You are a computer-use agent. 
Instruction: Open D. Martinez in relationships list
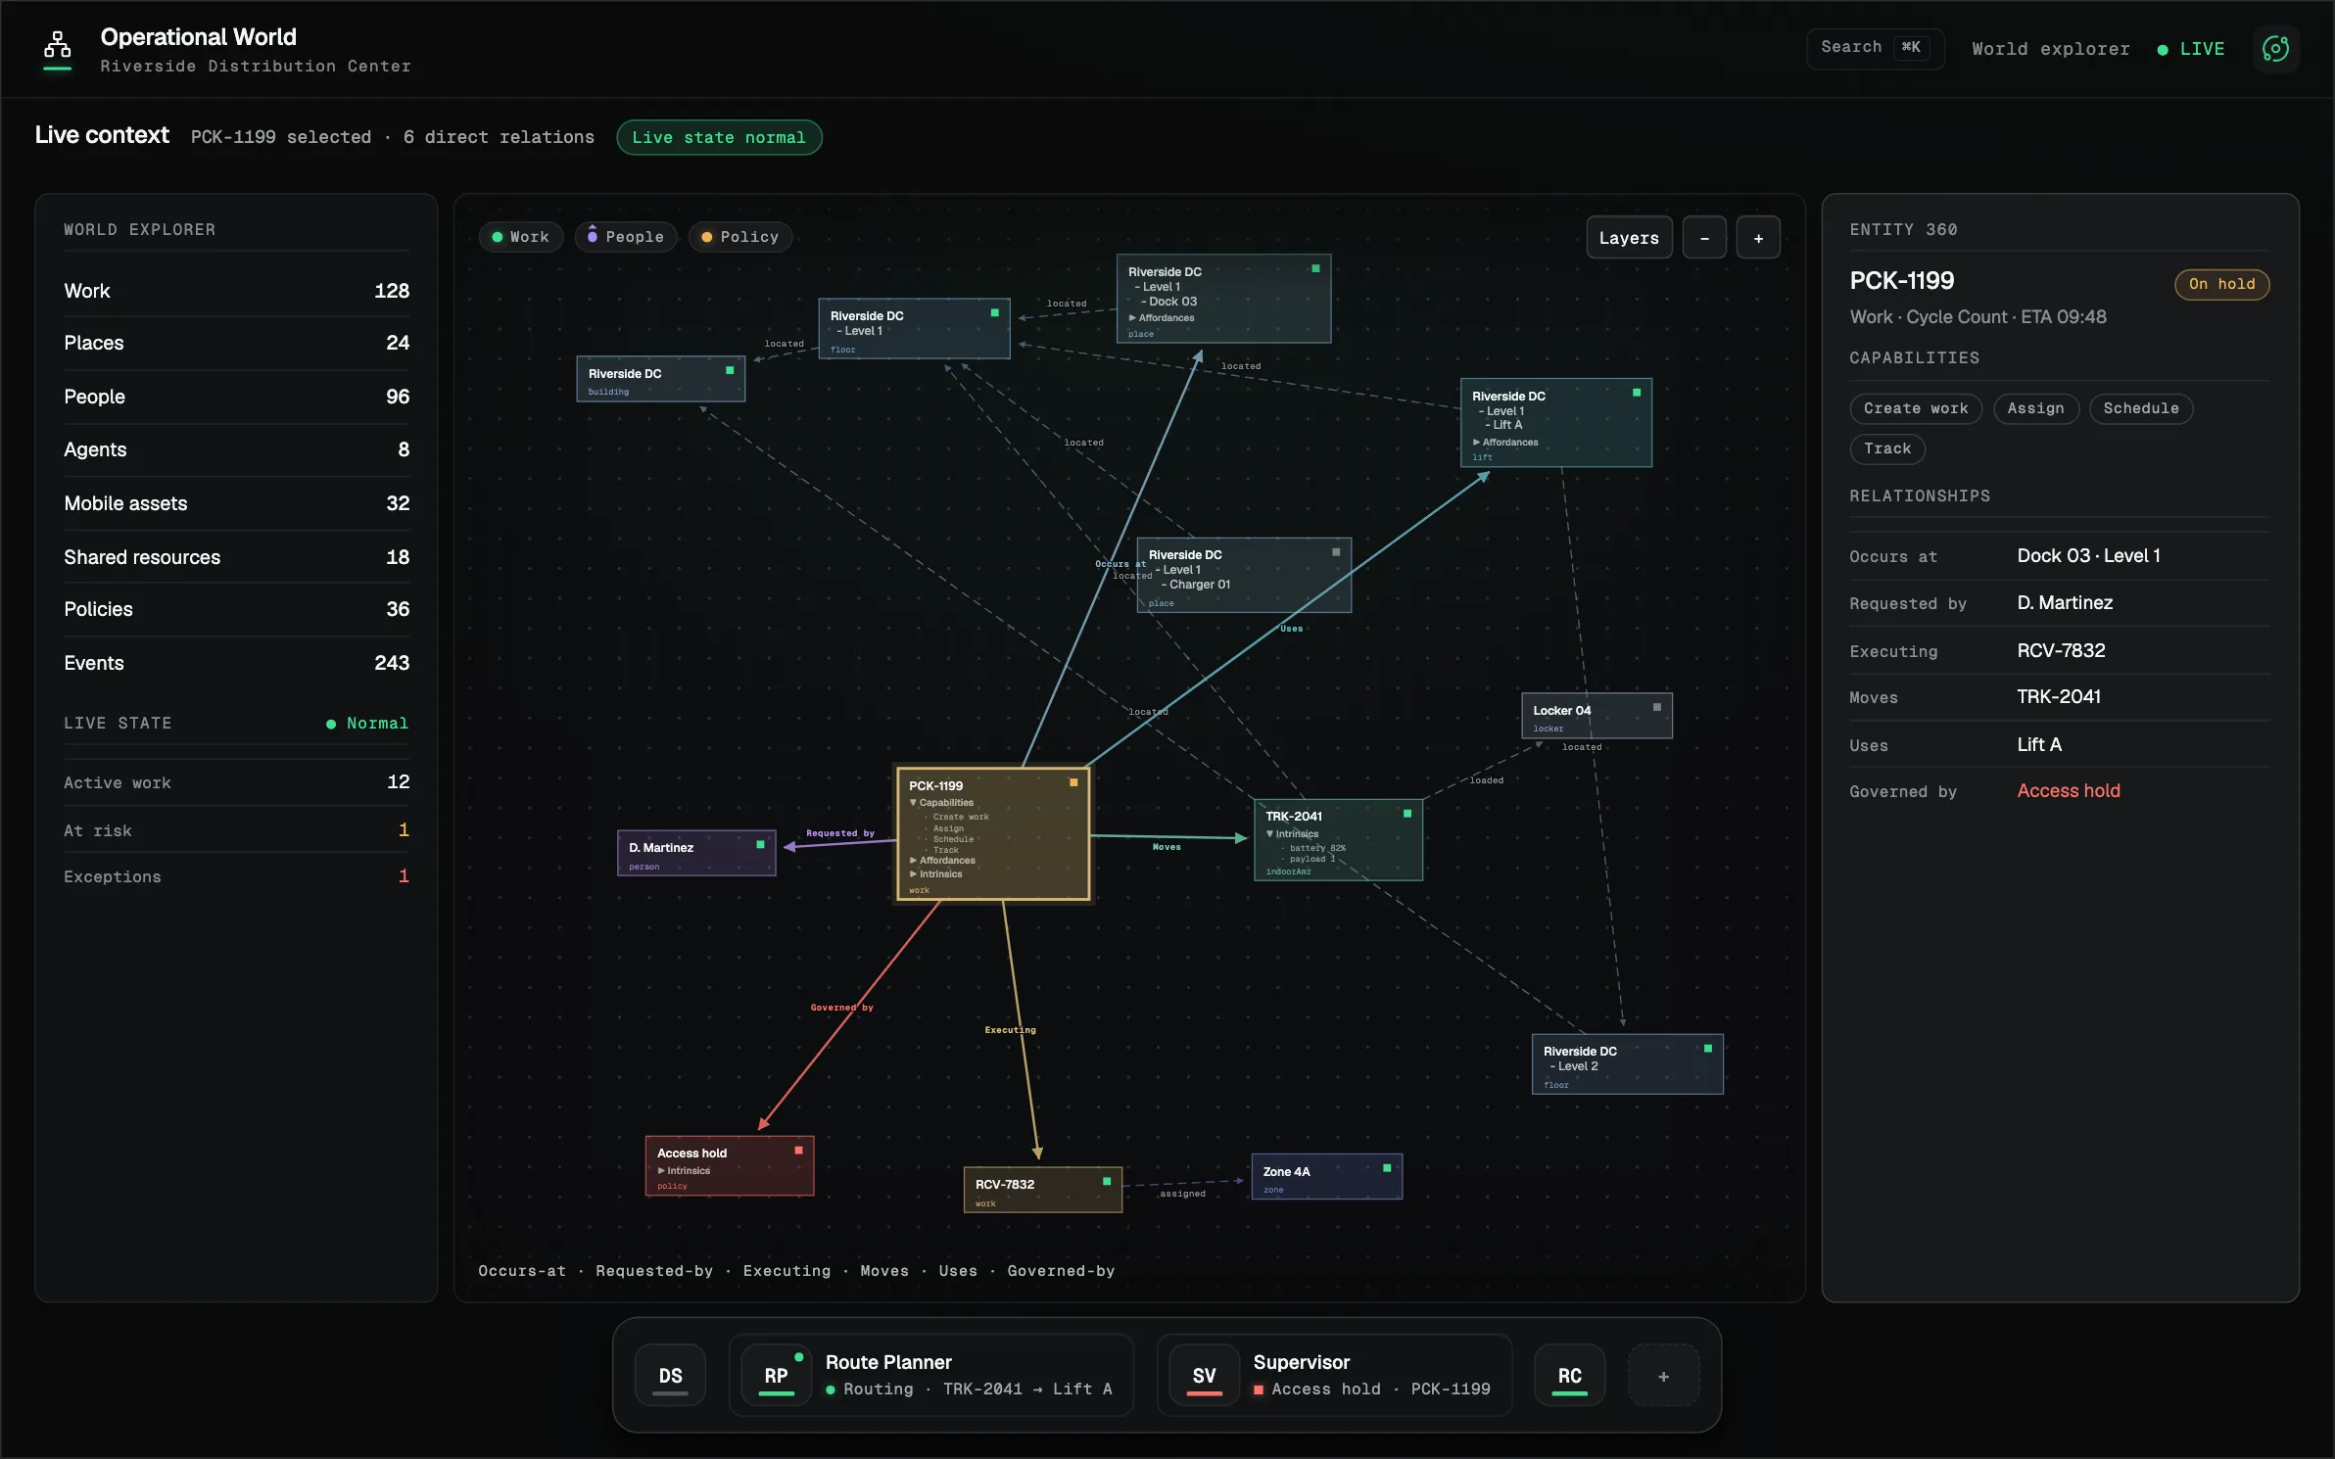coord(2064,602)
